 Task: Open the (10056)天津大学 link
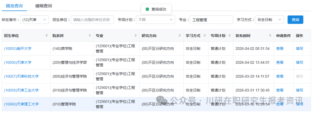[18, 63]
